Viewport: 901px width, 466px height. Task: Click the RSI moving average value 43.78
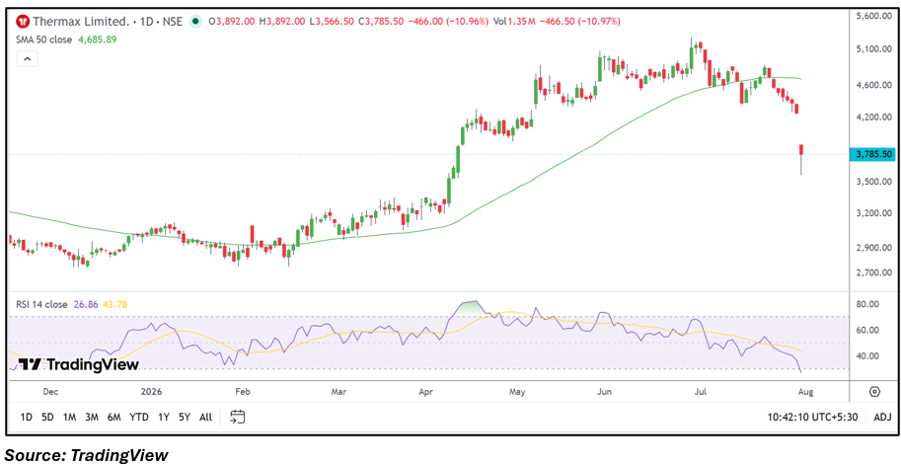(x=113, y=304)
